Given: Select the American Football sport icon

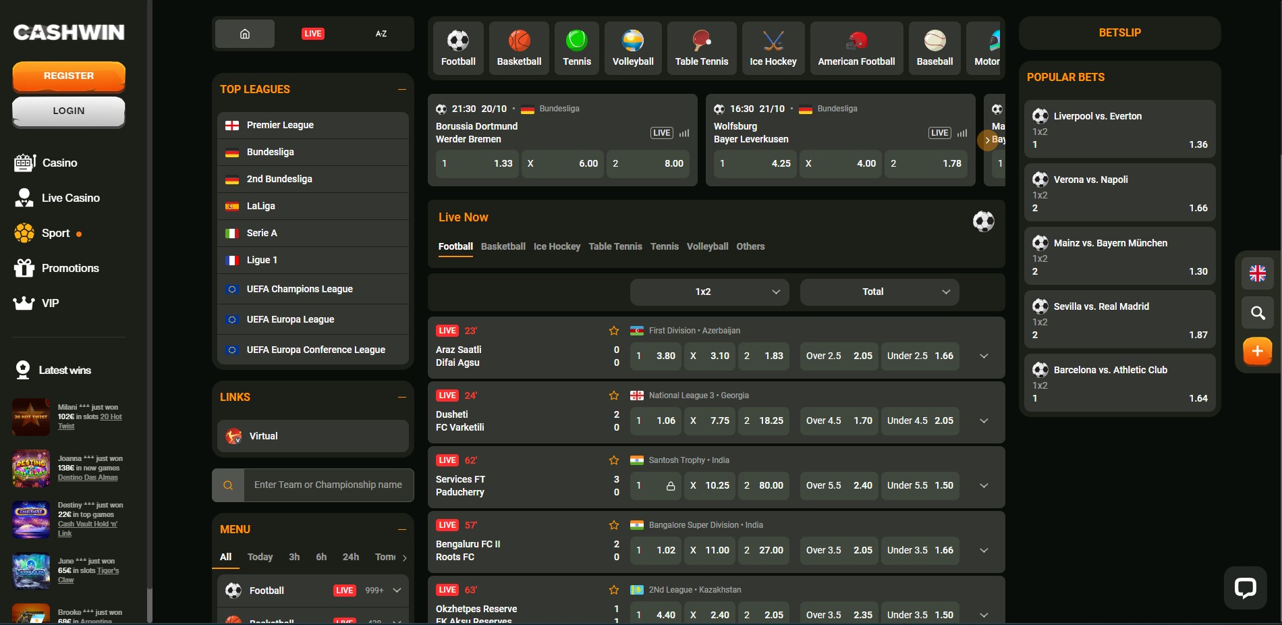Looking at the screenshot, I should pyautogui.click(x=856, y=48).
